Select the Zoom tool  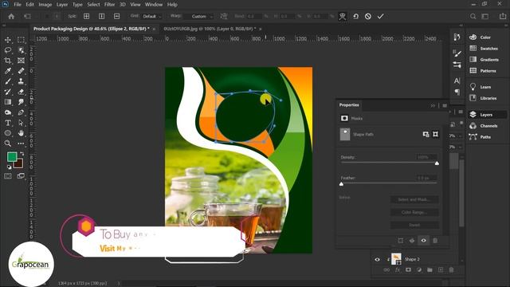(x=8, y=143)
